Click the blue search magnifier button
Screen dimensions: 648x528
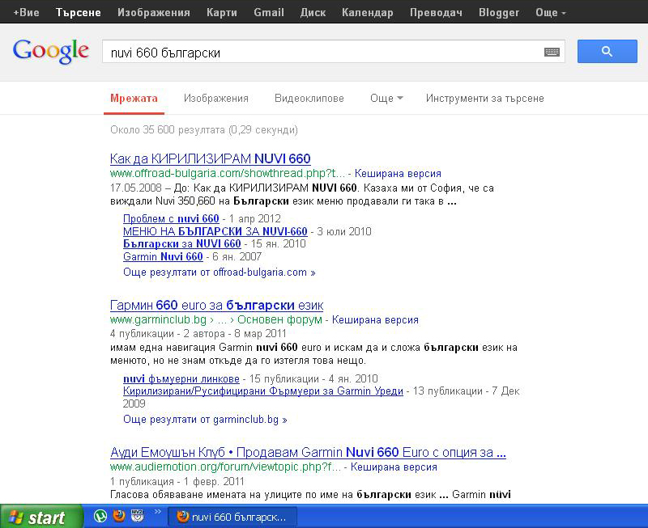[607, 52]
